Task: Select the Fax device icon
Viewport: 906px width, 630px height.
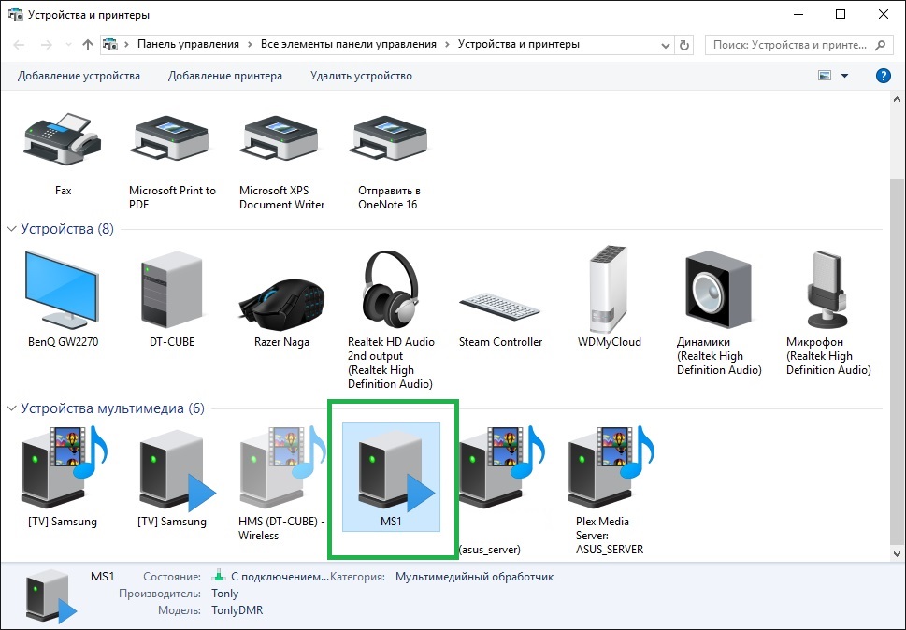Action: click(x=63, y=140)
